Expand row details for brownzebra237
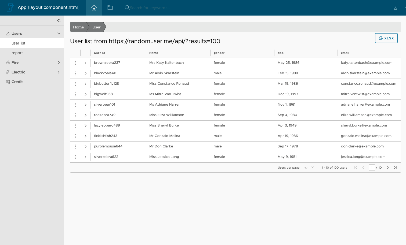Viewport: 406px width, 245px height. (x=86, y=63)
